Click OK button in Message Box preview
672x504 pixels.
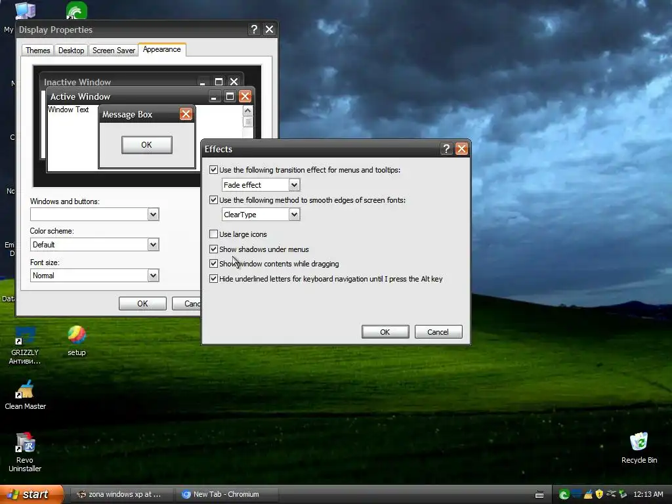(x=147, y=145)
